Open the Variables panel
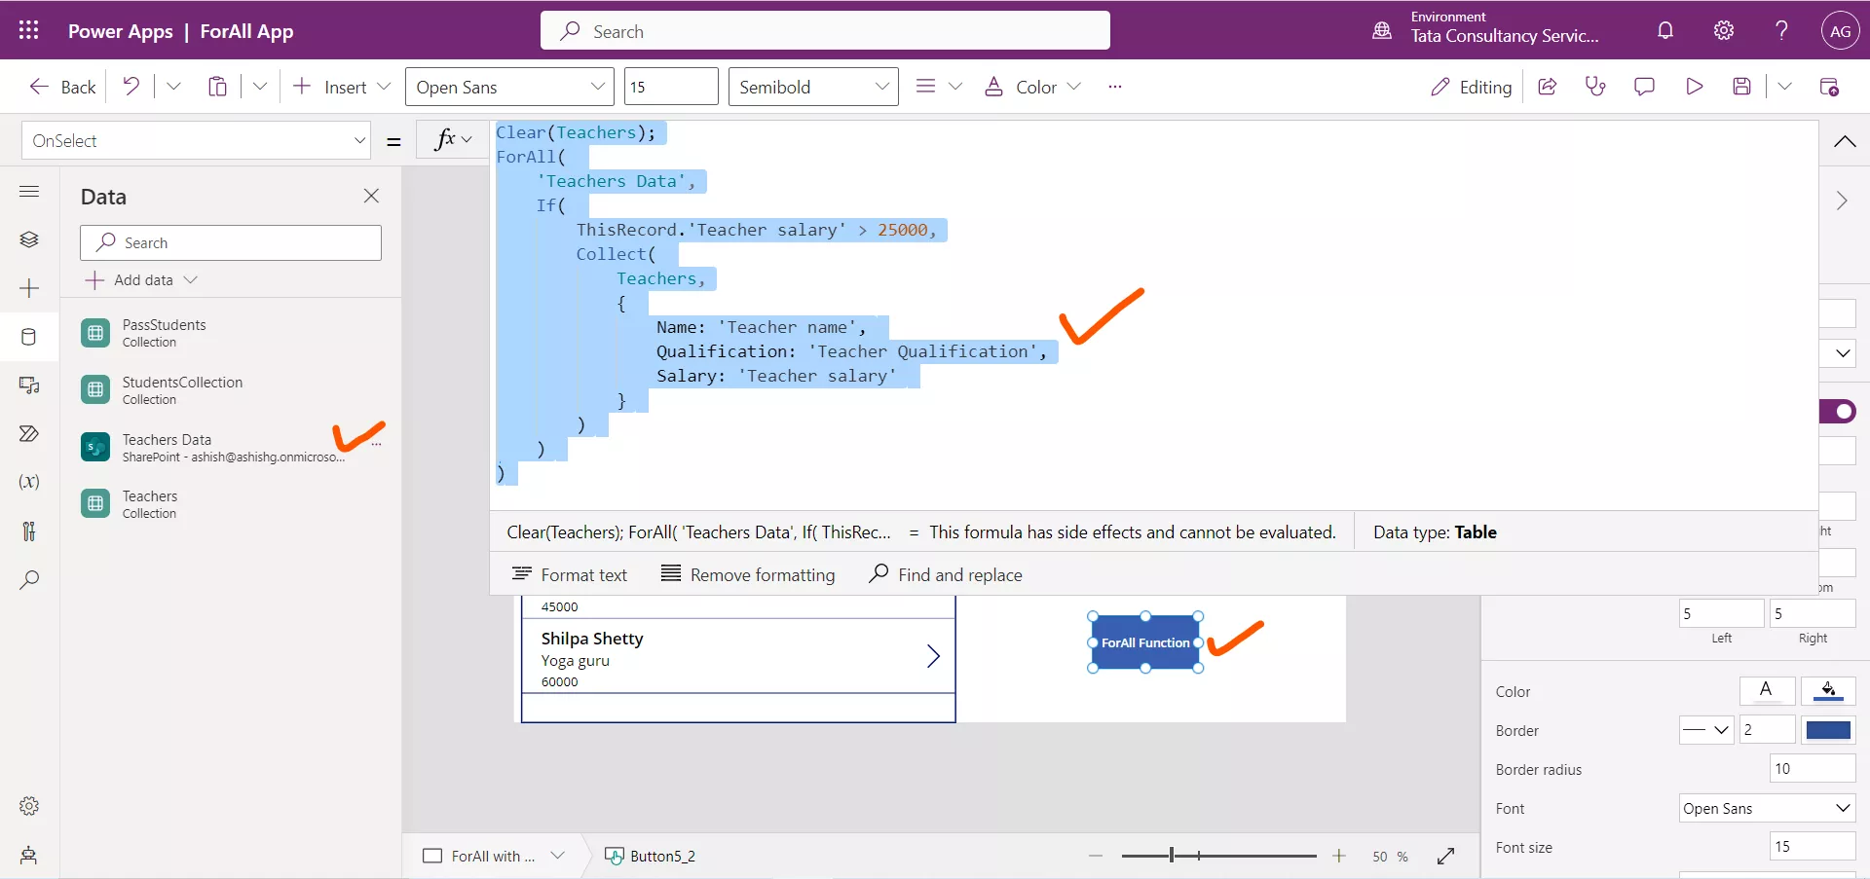Viewport: 1870px width, 879px height. [29, 481]
